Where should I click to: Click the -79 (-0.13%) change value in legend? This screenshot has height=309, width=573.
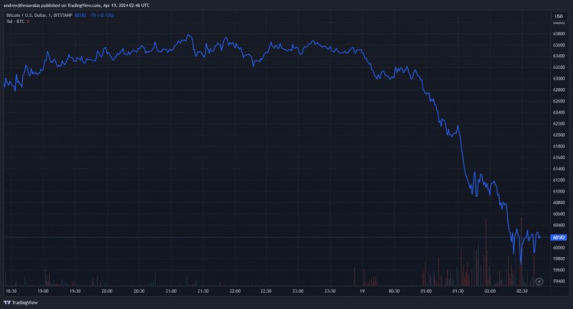point(101,15)
